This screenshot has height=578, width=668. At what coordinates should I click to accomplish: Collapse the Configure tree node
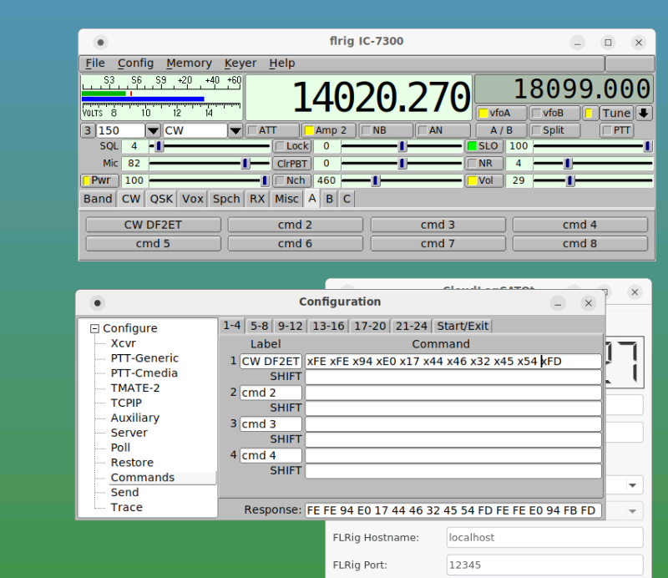point(94,328)
